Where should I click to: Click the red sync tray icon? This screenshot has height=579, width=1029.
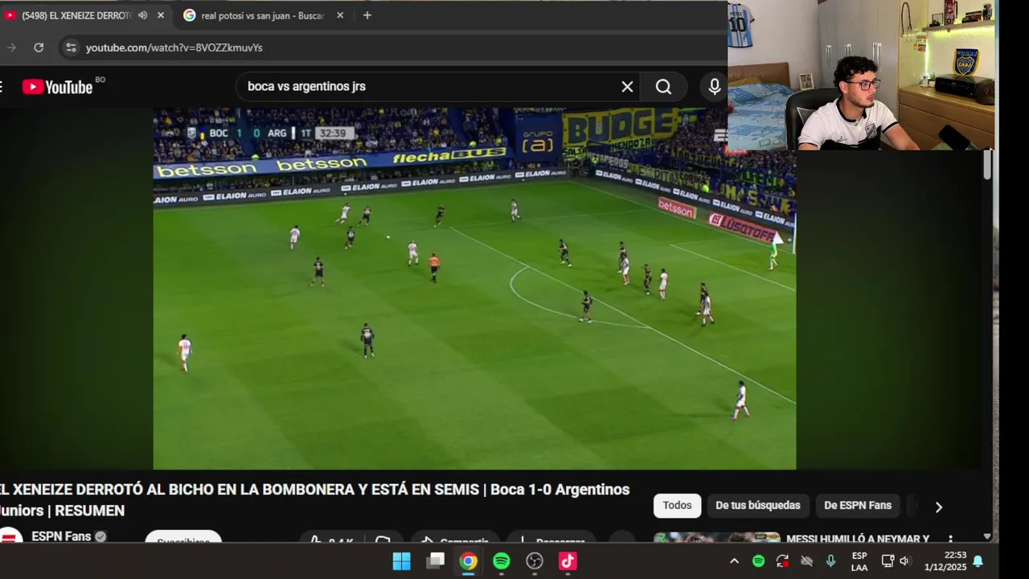tap(782, 561)
